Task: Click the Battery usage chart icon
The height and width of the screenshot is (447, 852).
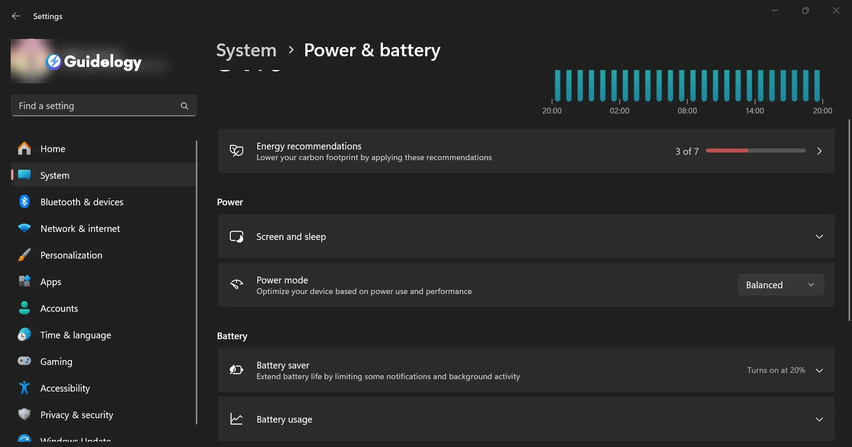Action: [237, 419]
